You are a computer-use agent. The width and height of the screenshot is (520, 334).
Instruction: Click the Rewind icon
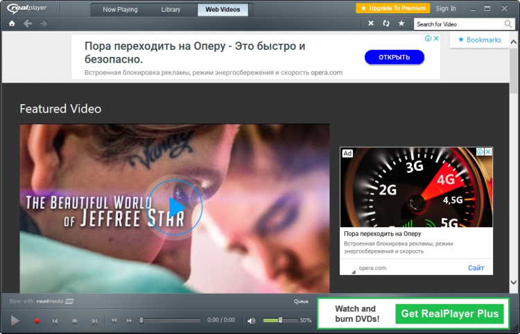[114, 321]
